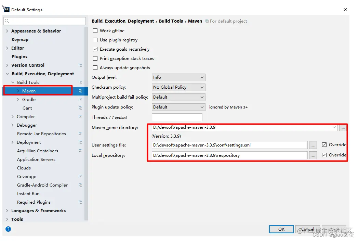Expand the Maven node arrow
The width and height of the screenshot is (359, 241).
(x=18, y=91)
